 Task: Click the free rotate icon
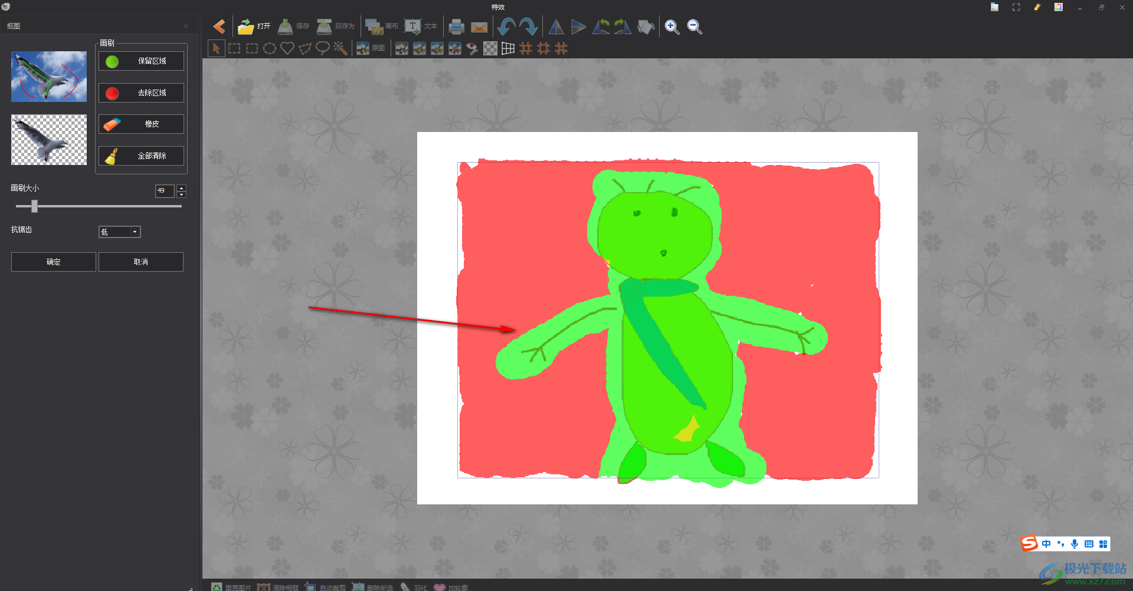[x=646, y=27]
